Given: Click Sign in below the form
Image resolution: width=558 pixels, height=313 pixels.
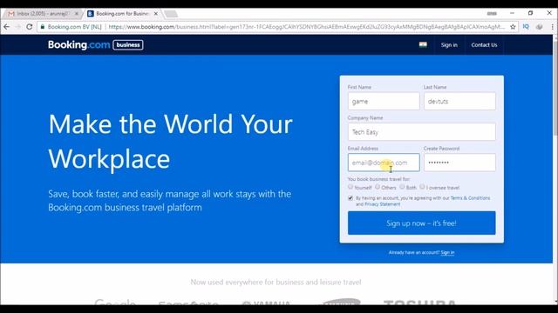Looking at the screenshot, I should (x=447, y=253).
